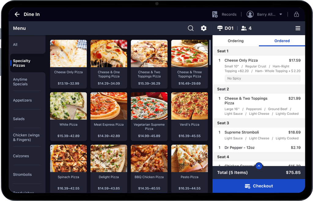313x201 pixels.
Task: Click the lock screen icon
Action: coord(296,14)
